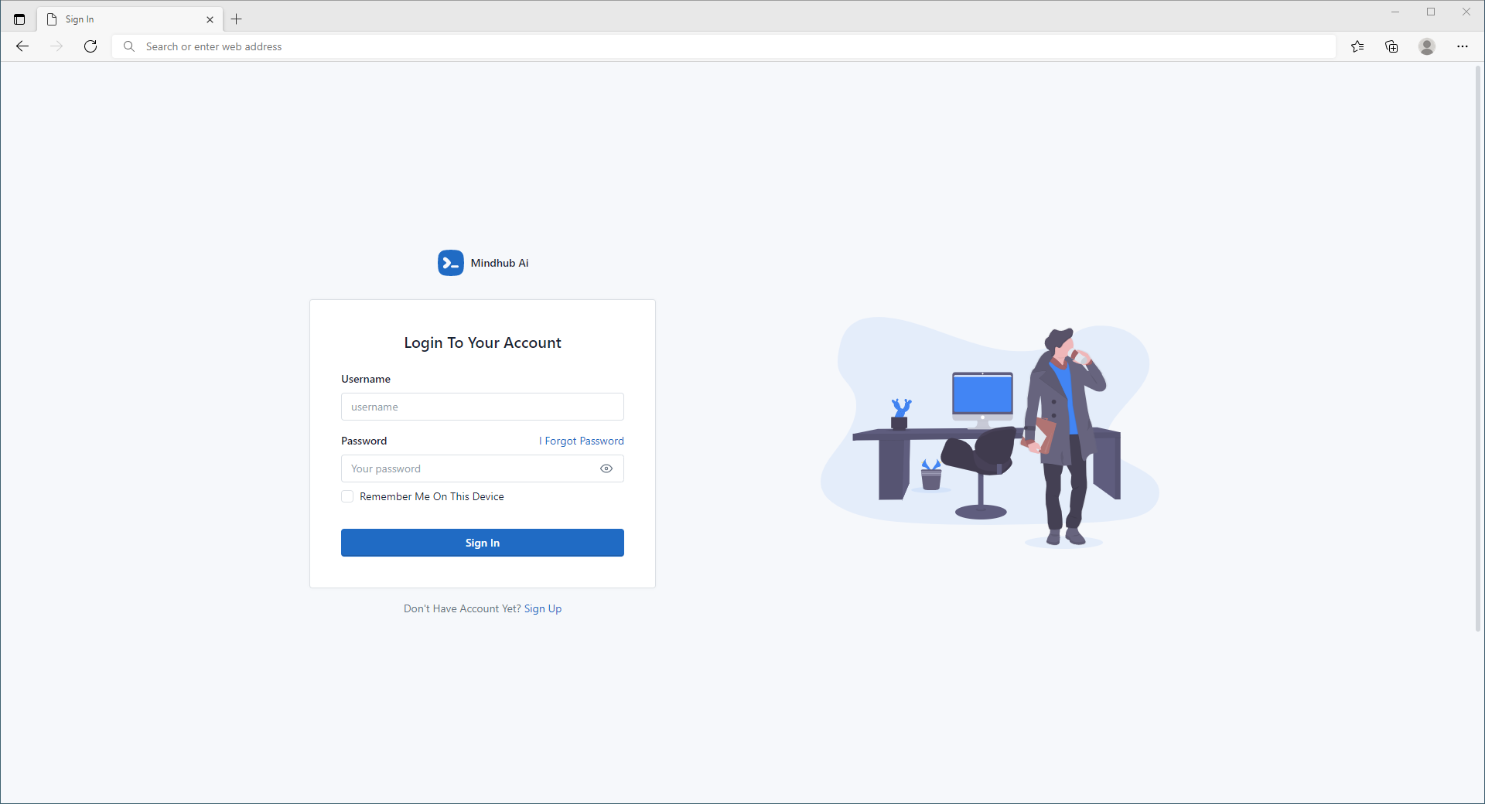Open the browser profile avatar

pos(1427,46)
